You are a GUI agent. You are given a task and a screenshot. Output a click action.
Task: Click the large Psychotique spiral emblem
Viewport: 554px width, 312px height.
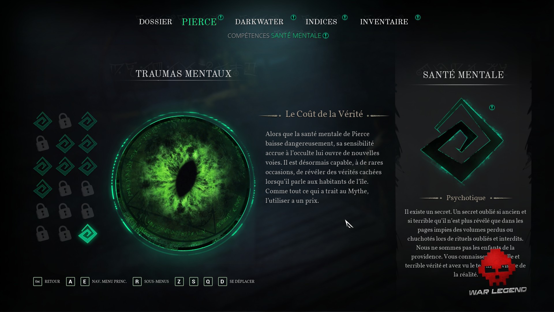(x=462, y=141)
